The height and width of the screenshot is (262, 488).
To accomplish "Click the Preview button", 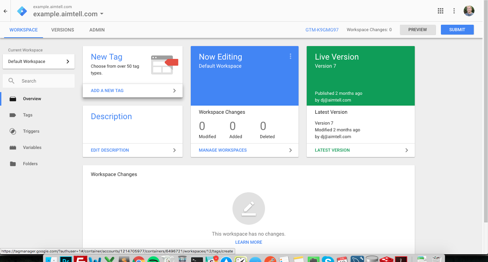I will click(x=417, y=30).
